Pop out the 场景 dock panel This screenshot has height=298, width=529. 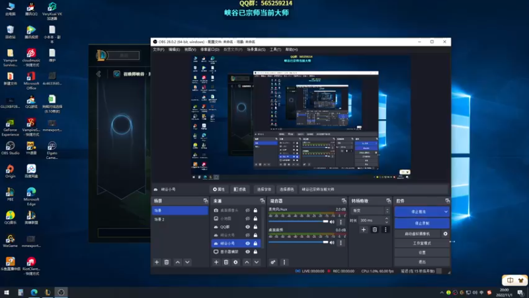point(206,201)
